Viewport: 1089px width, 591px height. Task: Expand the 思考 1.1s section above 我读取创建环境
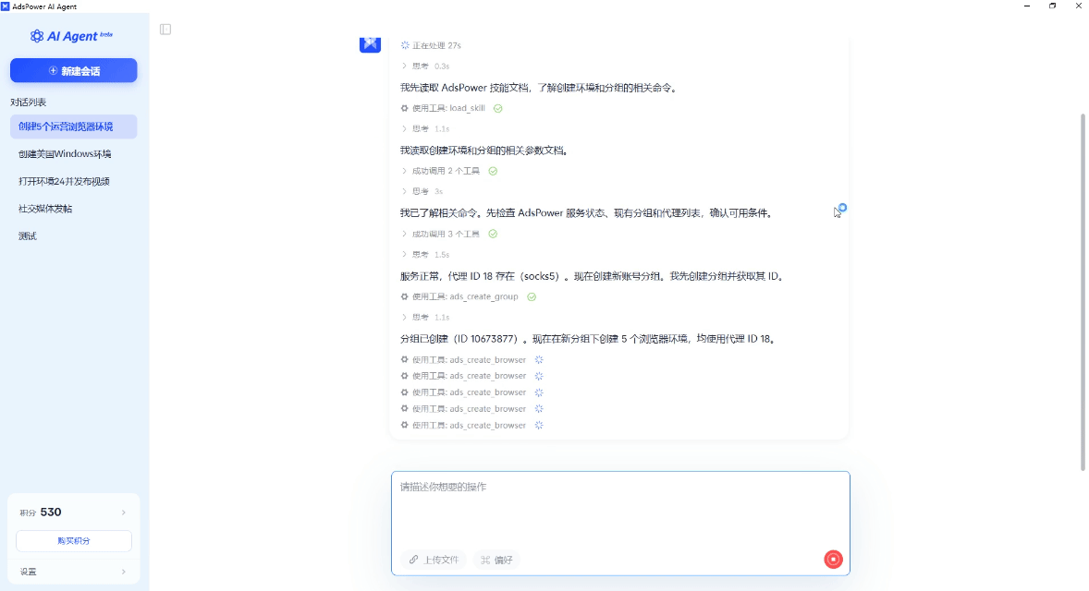tap(425, 128)
